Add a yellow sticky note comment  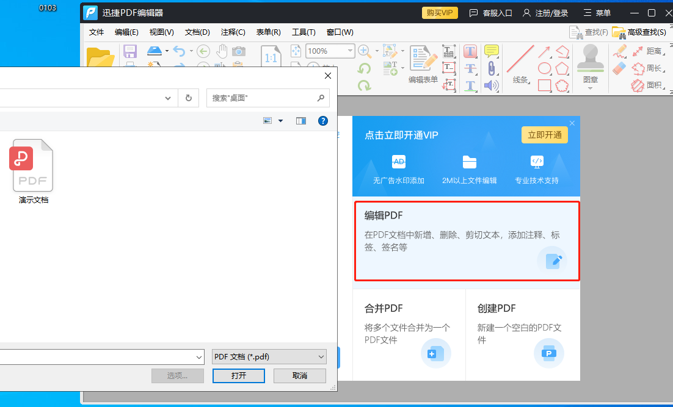tap(492, 51)
